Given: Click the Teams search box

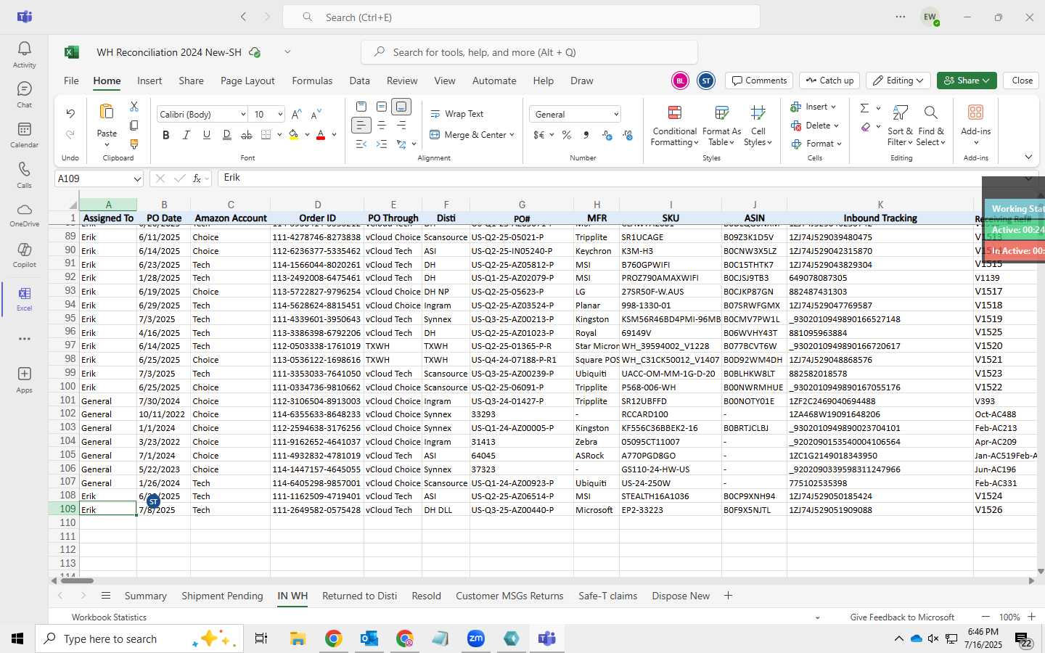Looking at the screenshot, I should click(521, 17).
